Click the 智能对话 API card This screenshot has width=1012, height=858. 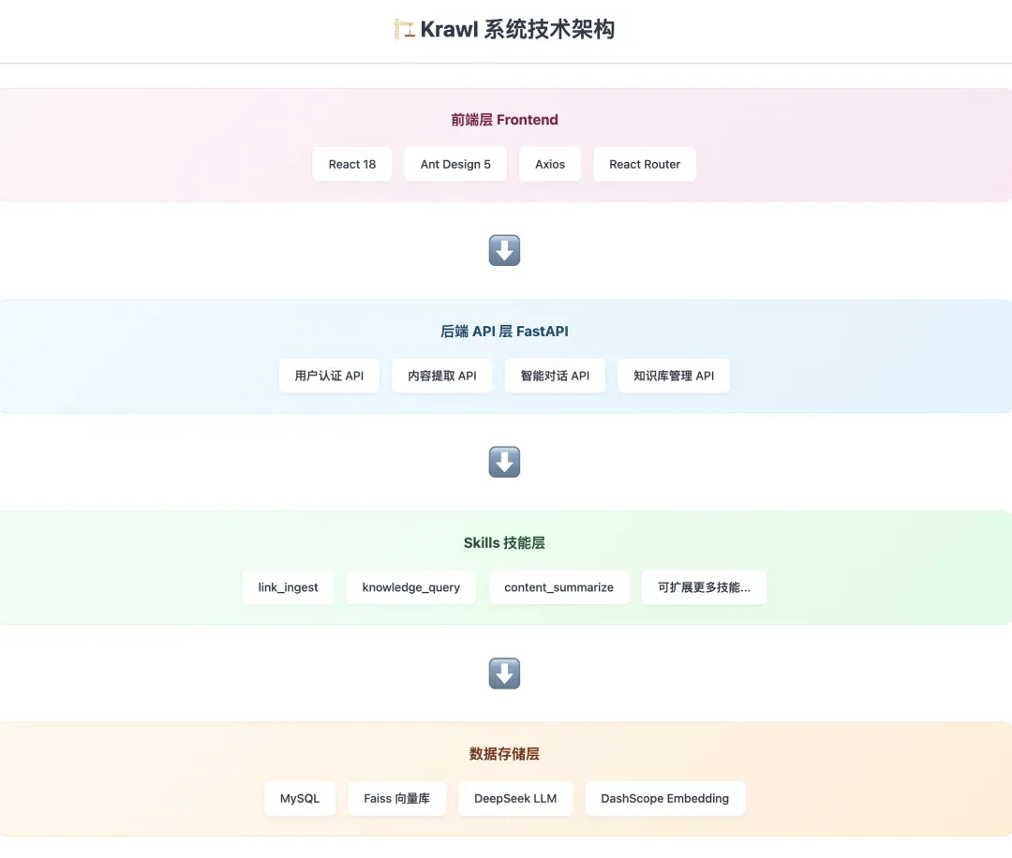pyautogui.click(x=555, y=377)
